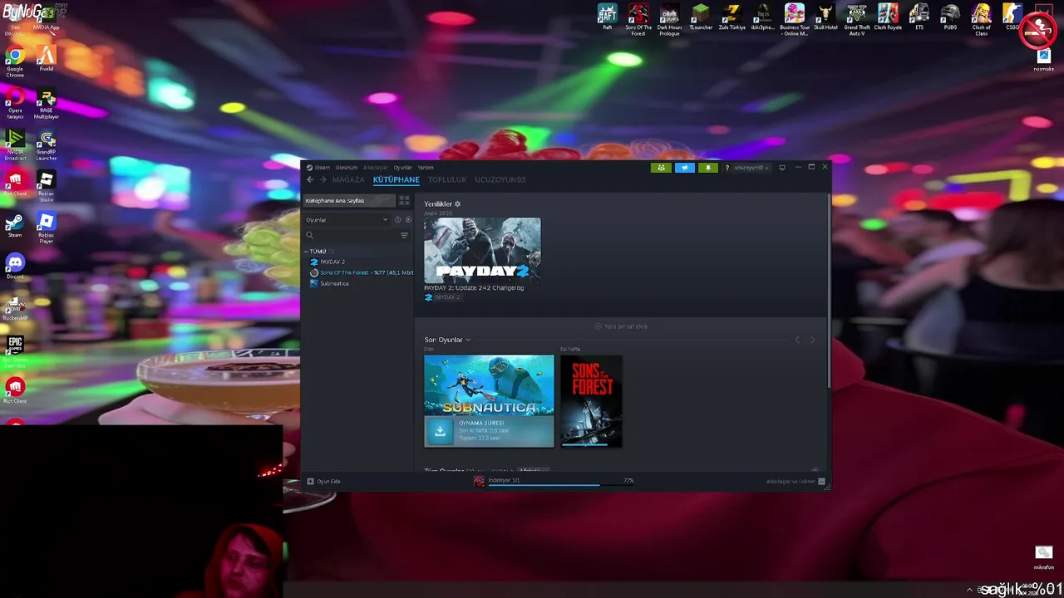
Task: Switch to Big Picture mode monitor icon
Action: pyautogui.click(x=782, y=167)
